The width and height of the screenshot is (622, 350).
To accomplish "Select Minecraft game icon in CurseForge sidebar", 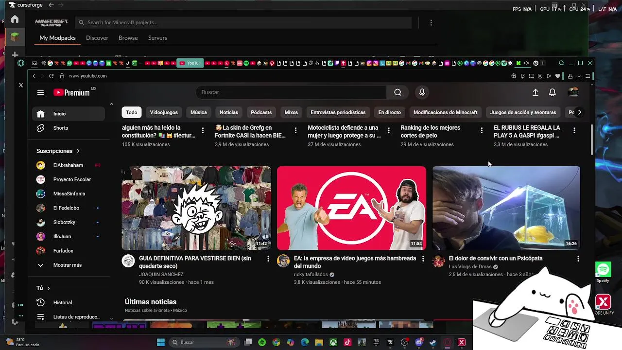I will pos(15,37).
